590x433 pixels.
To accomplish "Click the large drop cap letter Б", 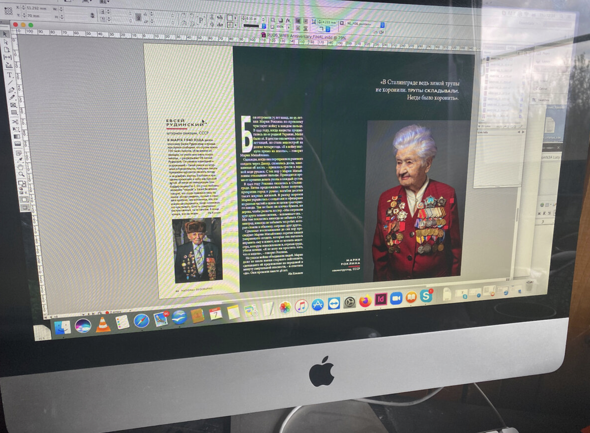I will pos(246,134).
